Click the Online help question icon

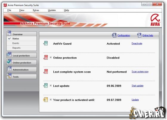(x=139, y=35)
